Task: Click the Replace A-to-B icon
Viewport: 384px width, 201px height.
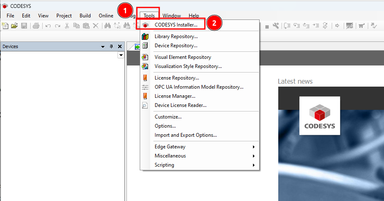Action: coord(117,25)
